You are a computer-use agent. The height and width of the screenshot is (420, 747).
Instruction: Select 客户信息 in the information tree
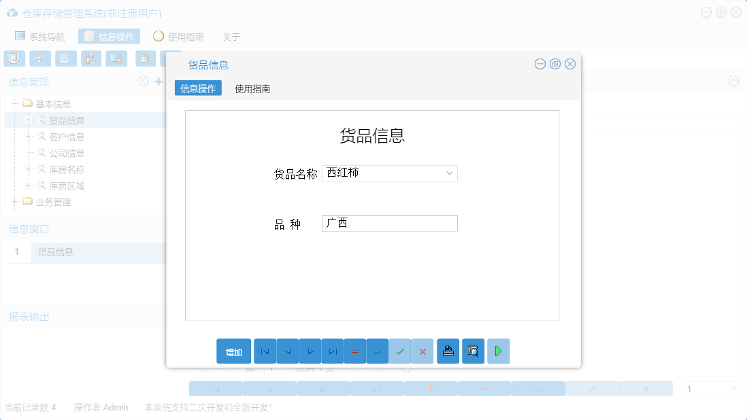pyautogui.click(x=66, y=136)
